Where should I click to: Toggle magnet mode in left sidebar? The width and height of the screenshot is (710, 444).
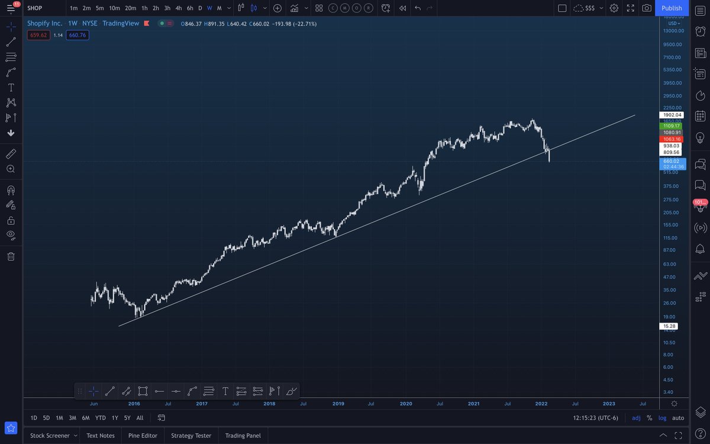[11, 191]
